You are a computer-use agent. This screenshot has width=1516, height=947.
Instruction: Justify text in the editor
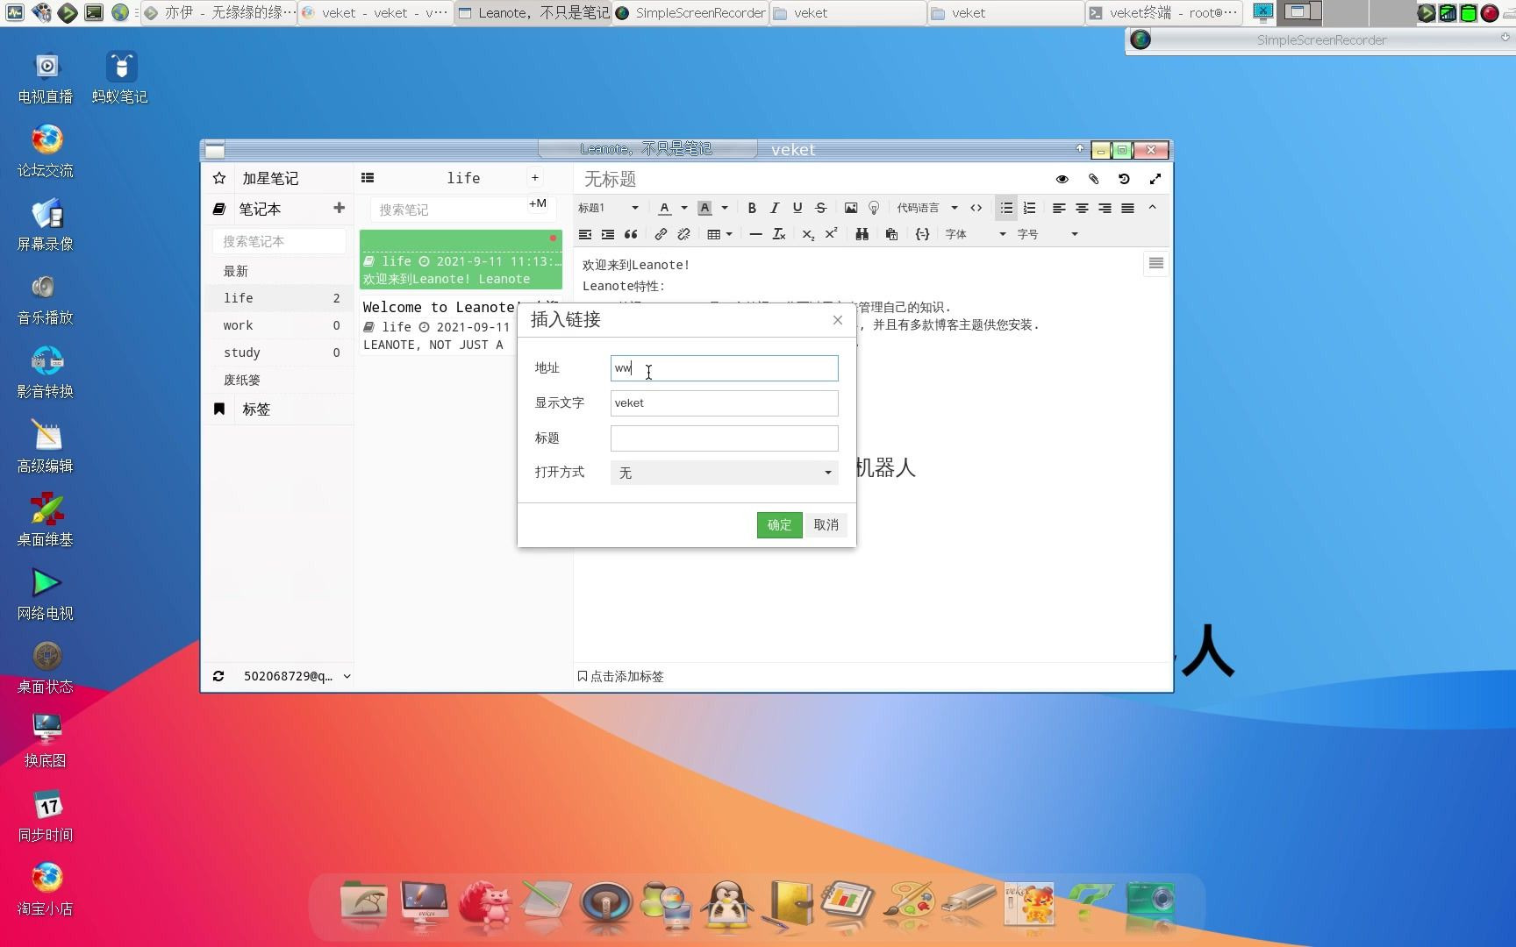pyautogui.click(x=1127, y=208)
